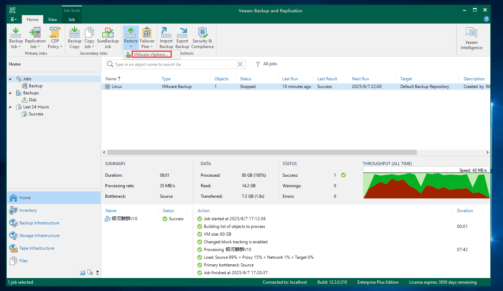
Task: Click 'Changed block tracking is enabled' entry
Action: [236, 242]
